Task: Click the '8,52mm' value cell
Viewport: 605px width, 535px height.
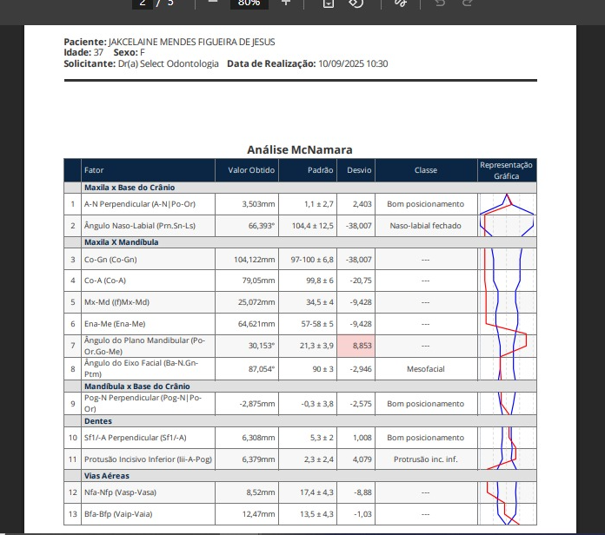Action: coord(247,492)
